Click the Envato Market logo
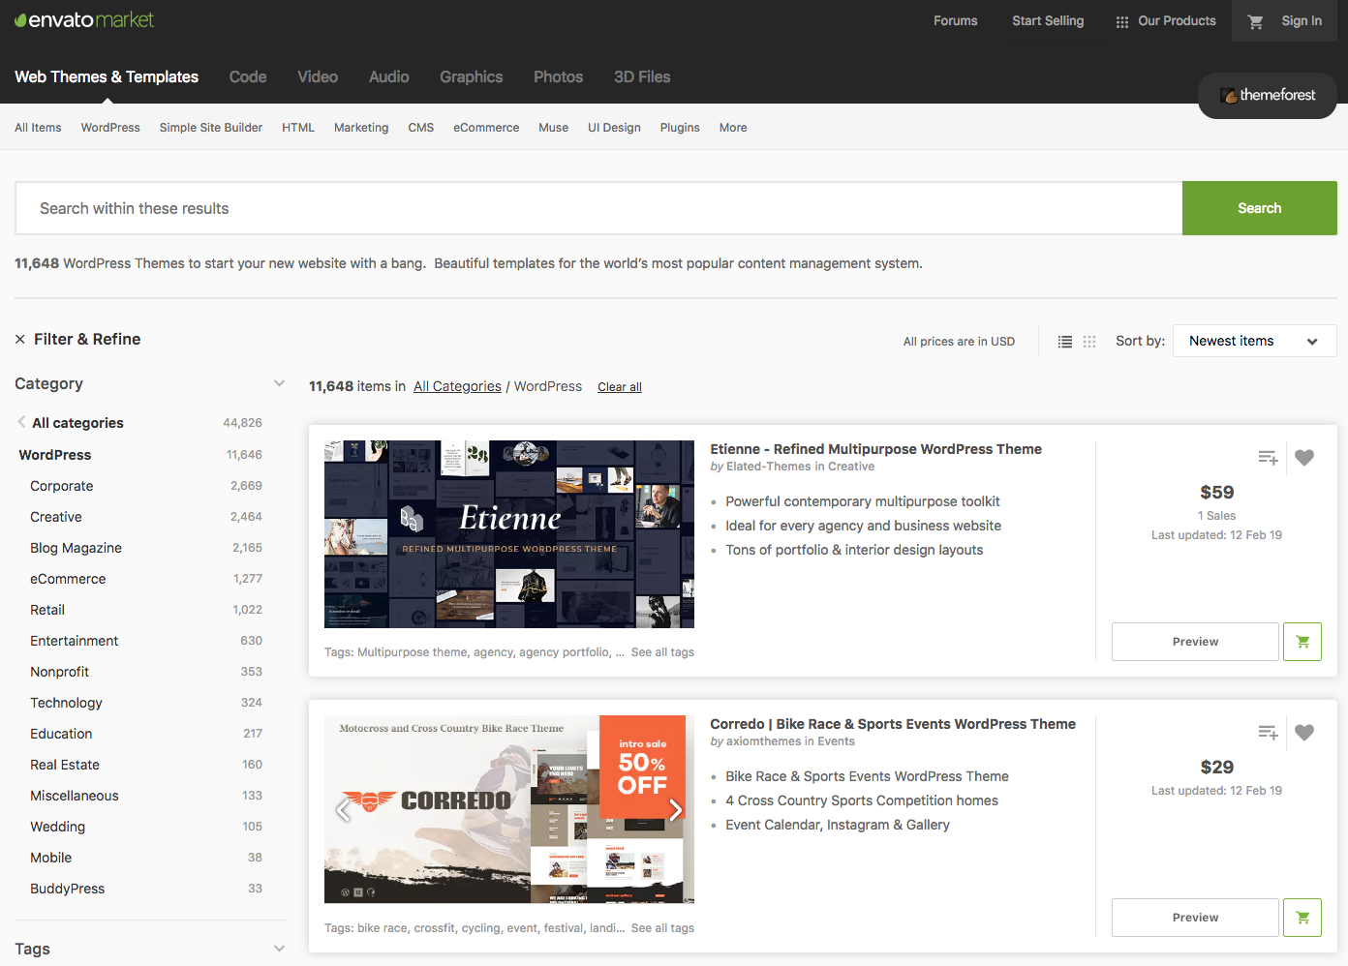Screen dimensions: 1348x966 pos(84,20)
